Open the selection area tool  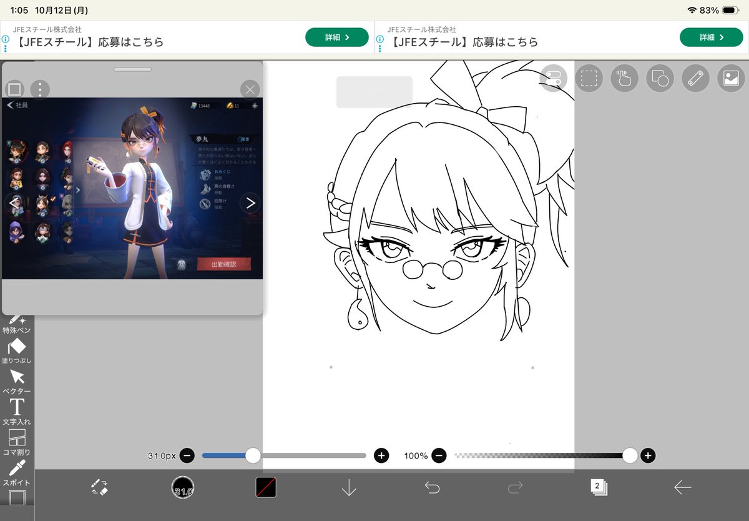[x=589, y=78]
